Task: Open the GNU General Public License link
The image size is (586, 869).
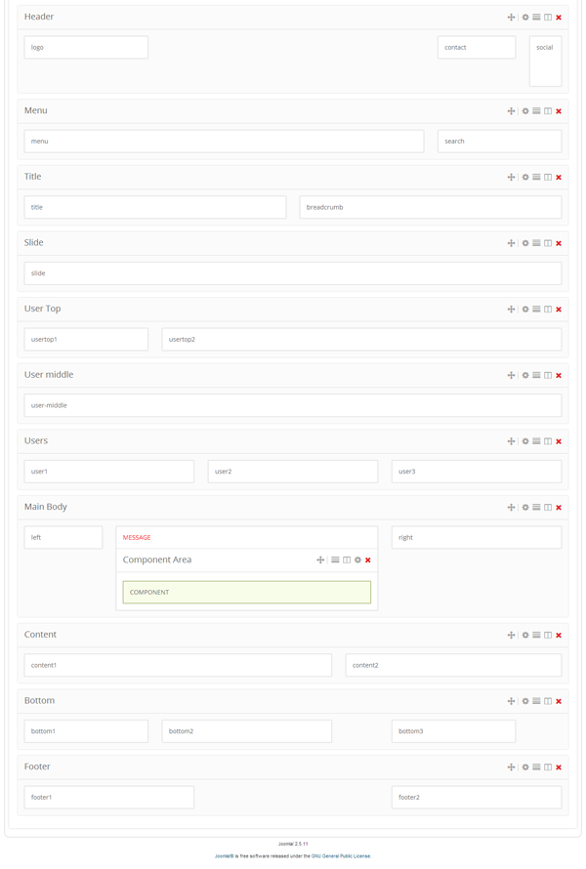Action: 341,855
